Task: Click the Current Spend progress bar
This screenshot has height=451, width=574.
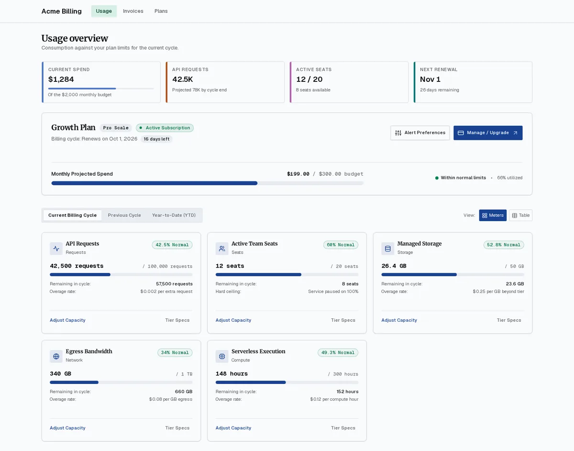Action: tap(101, 89)
